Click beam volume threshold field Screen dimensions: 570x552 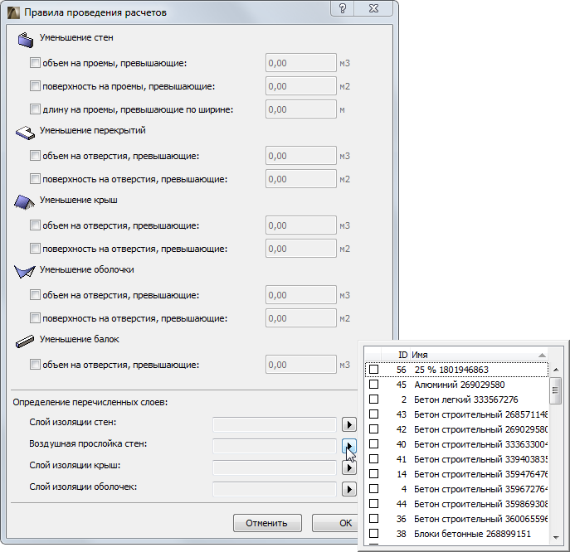click(x=301, y=364)
